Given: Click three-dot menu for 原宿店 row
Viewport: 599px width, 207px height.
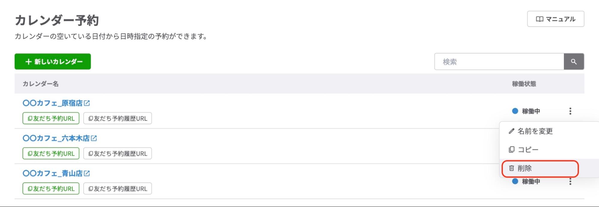Looking at the screenshot, I should 570,111.
